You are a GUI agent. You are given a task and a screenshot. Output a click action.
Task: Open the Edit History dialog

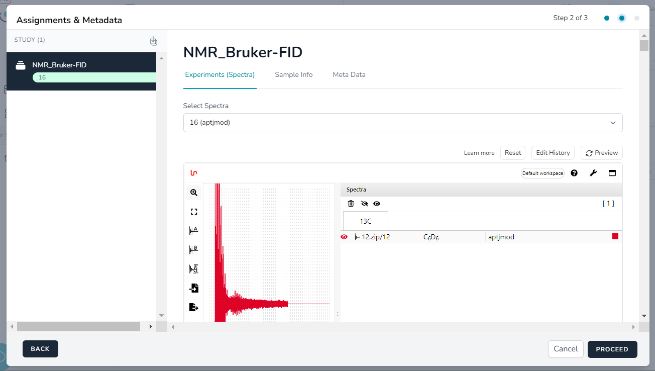pos(553,152)
